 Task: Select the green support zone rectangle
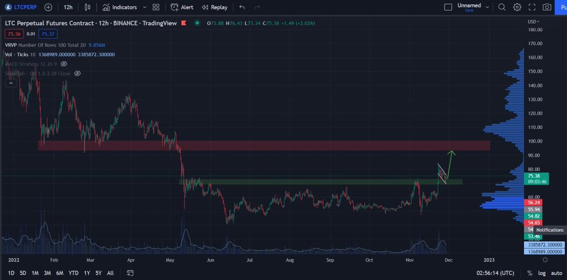tap(320, 181)
